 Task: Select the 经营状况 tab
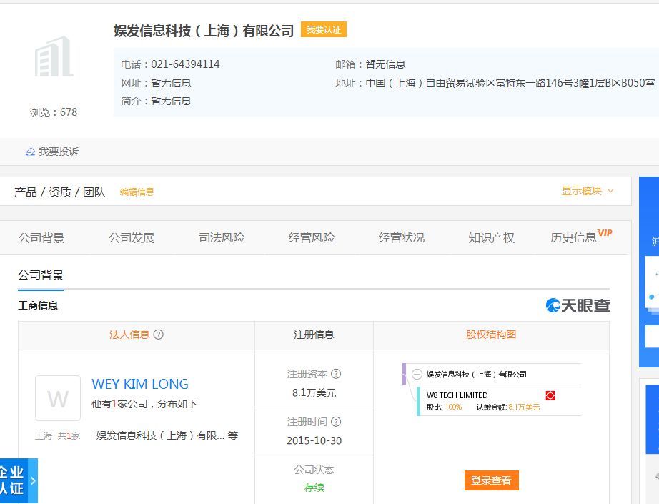point(402,238)
